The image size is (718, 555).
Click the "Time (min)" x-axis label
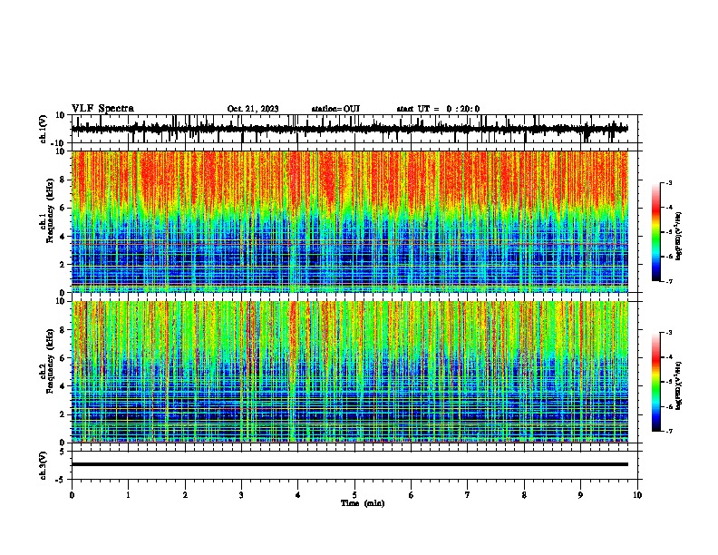(363, 503)
